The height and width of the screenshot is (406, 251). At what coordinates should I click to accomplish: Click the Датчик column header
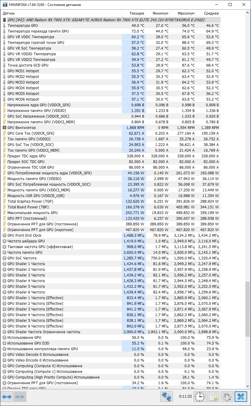point(61,13)
